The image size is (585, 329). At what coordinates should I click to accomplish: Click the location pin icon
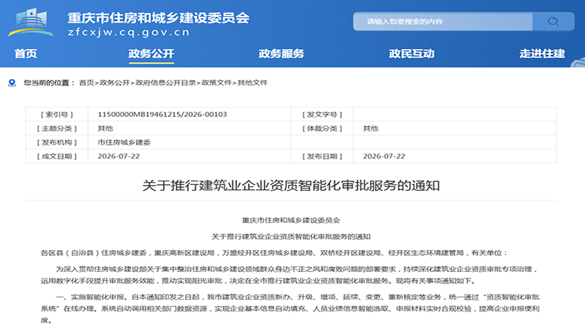pyautogui.click(x=12, y=83)
